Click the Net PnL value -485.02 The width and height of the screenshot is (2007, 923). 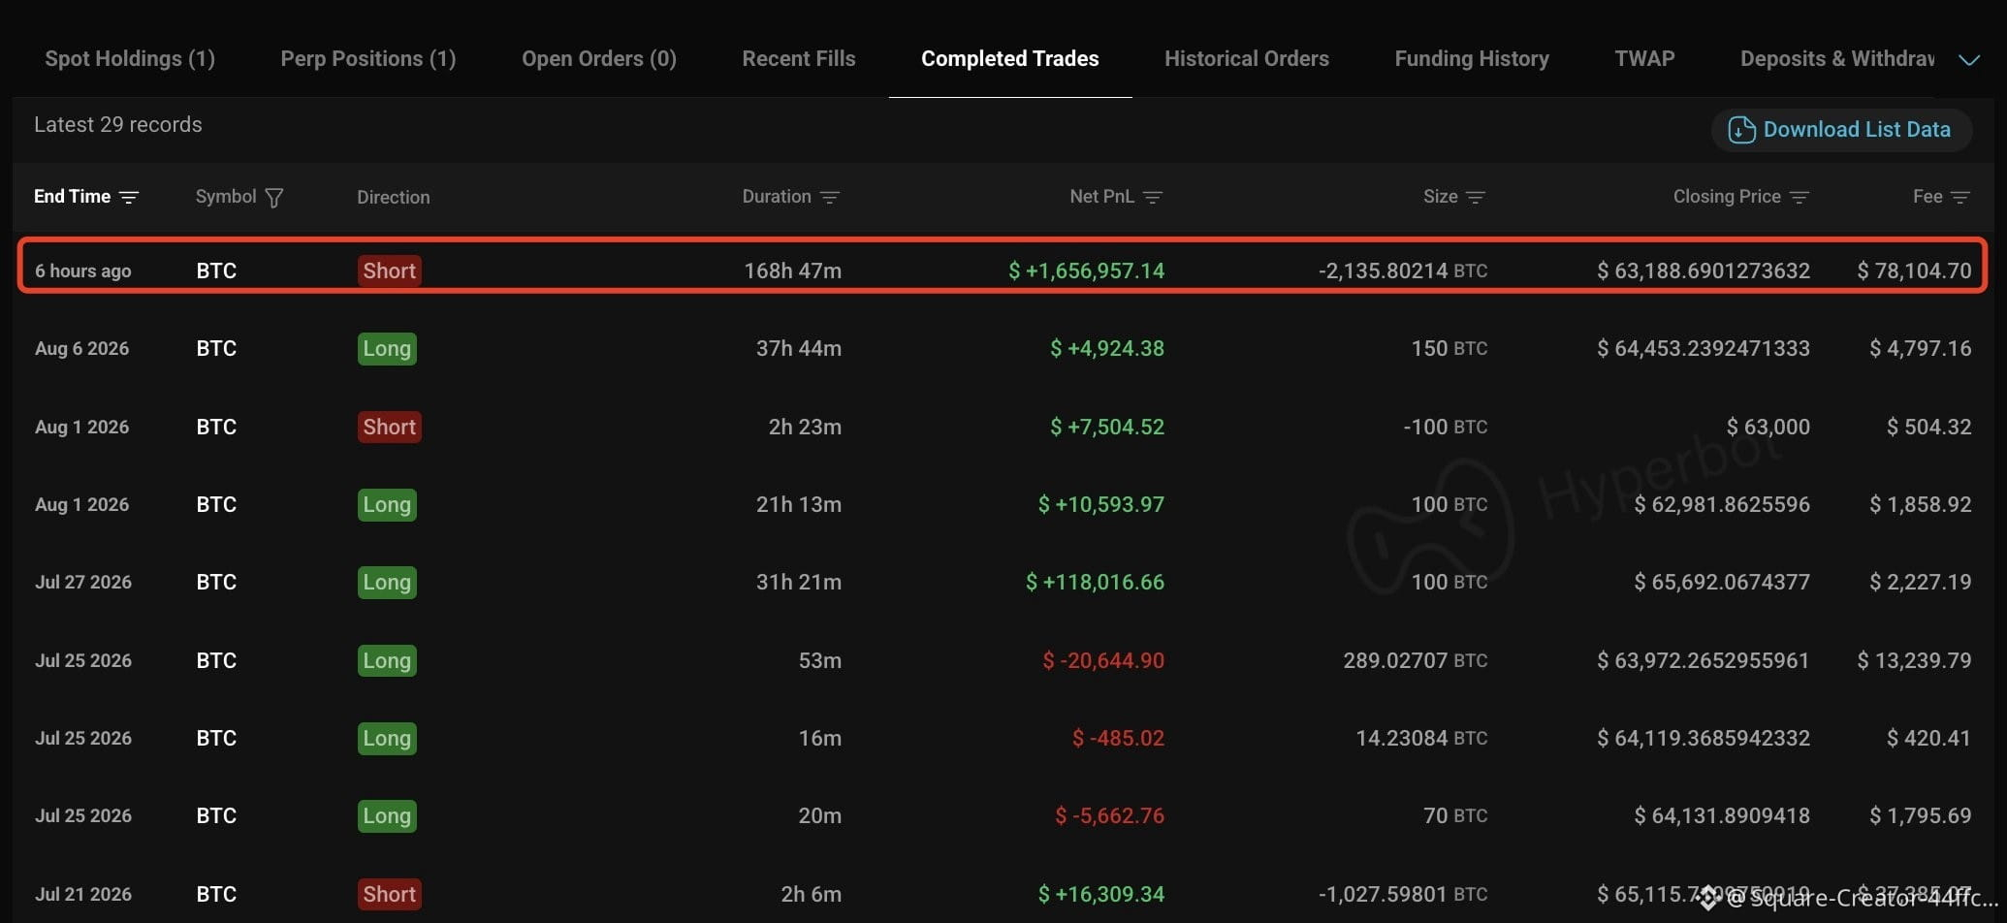[1118, 738]
